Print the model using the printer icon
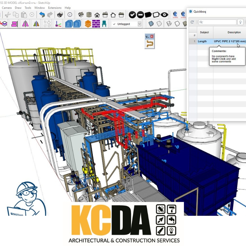The width and height of the screenshot is (246, 246). pyautogui.click(x=60, y=15)
